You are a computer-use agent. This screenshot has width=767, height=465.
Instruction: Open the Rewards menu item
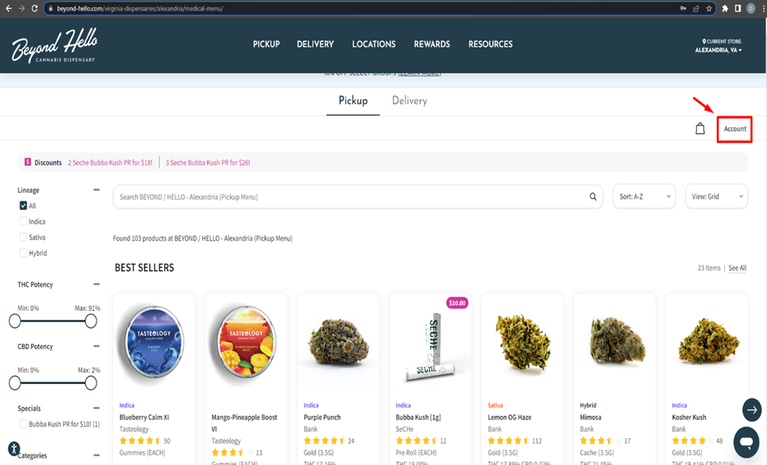click(431, 44)
